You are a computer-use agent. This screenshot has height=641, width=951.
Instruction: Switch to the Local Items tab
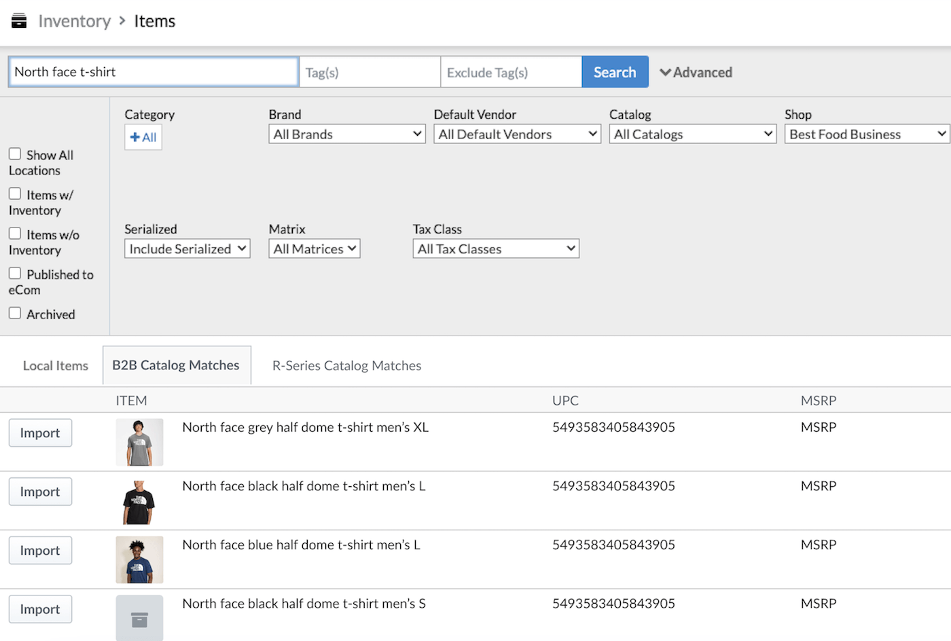tap(56, 365)
